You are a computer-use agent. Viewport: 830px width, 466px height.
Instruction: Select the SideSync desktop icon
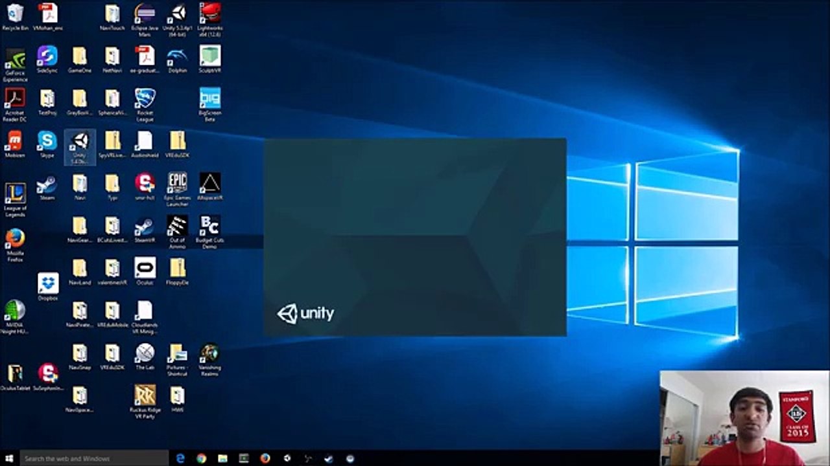(x=47, y=60)
